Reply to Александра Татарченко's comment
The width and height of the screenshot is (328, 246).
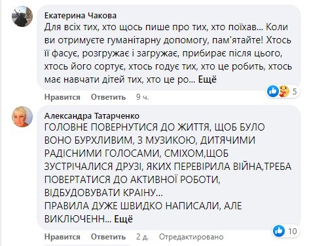[108, 237]
